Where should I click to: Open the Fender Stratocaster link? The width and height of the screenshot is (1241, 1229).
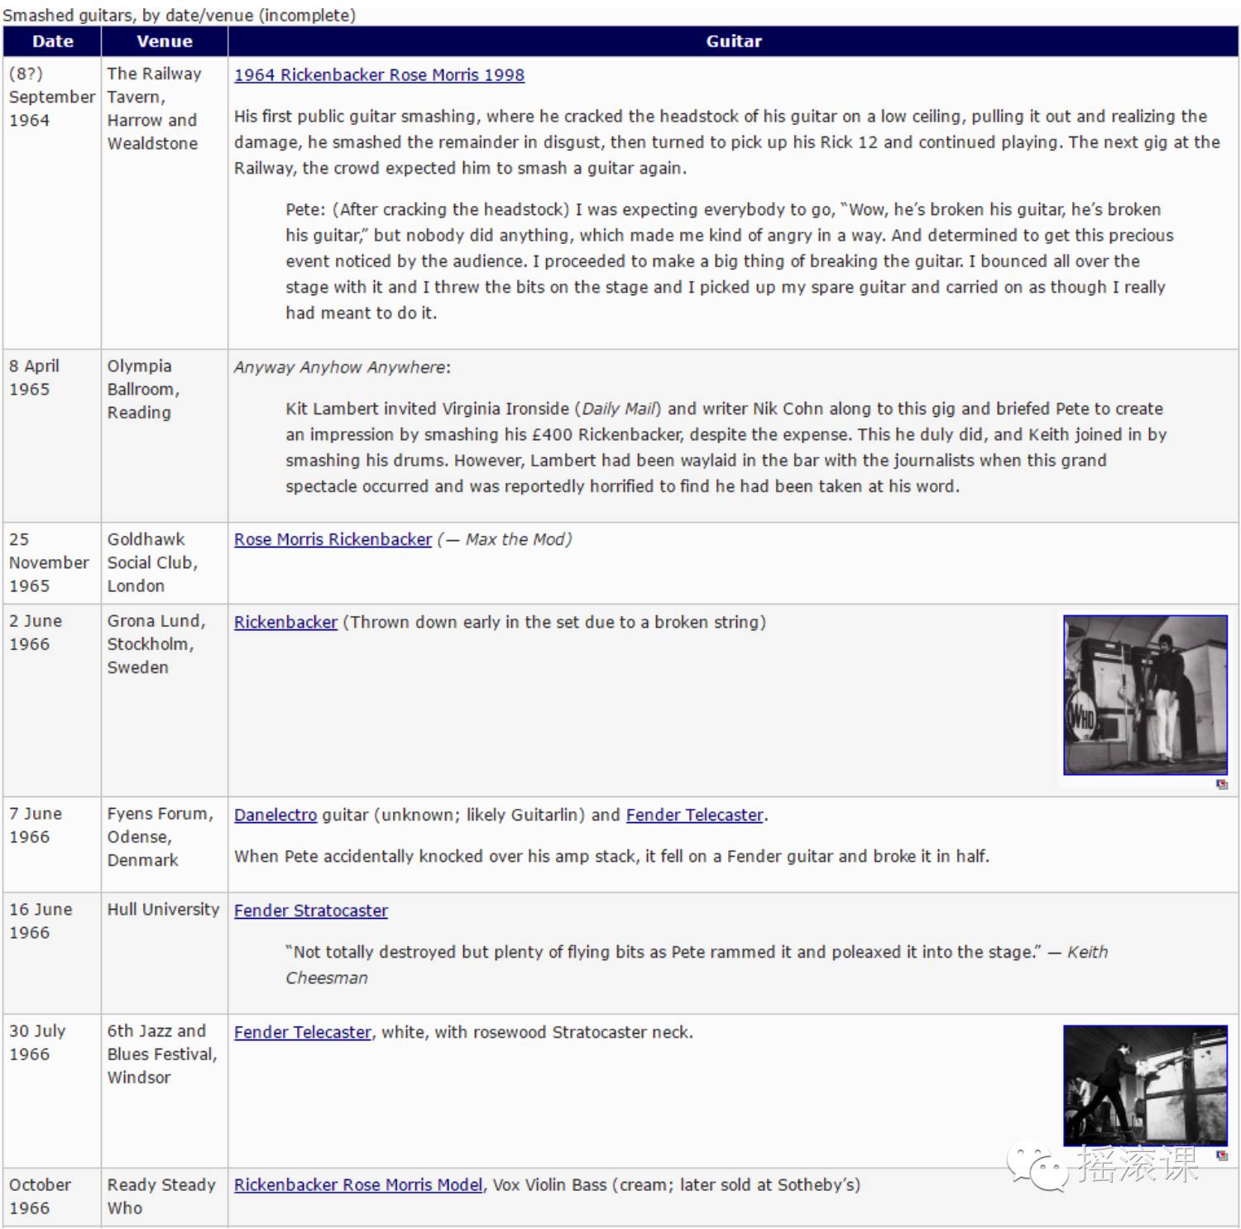pos(311,911)
